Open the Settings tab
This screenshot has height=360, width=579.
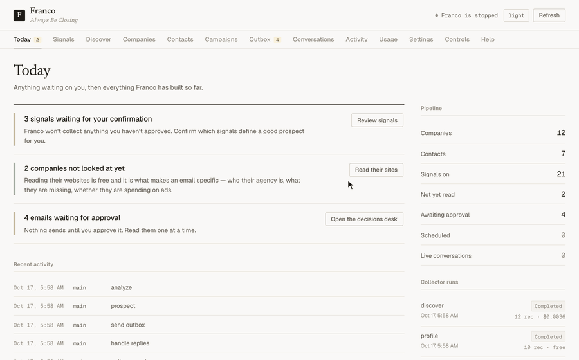pos(421,39)
